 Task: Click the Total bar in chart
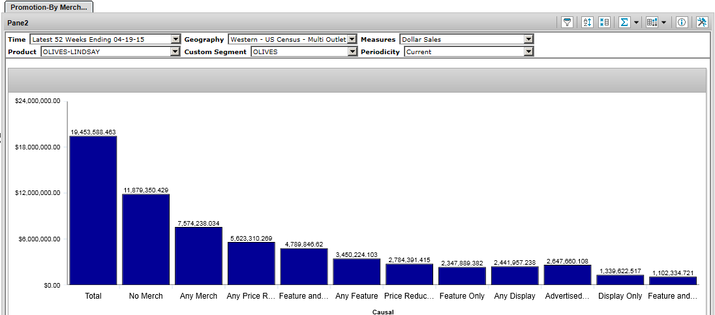coord(93,210)
